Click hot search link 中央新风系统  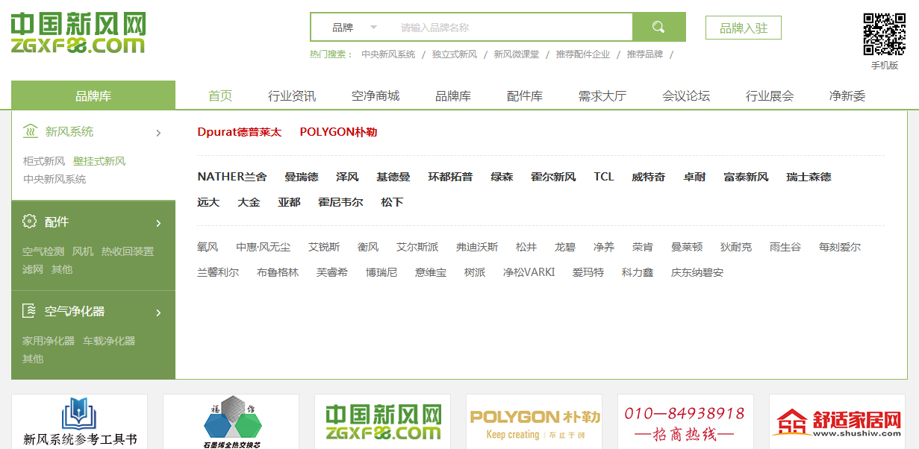(388, 54)
